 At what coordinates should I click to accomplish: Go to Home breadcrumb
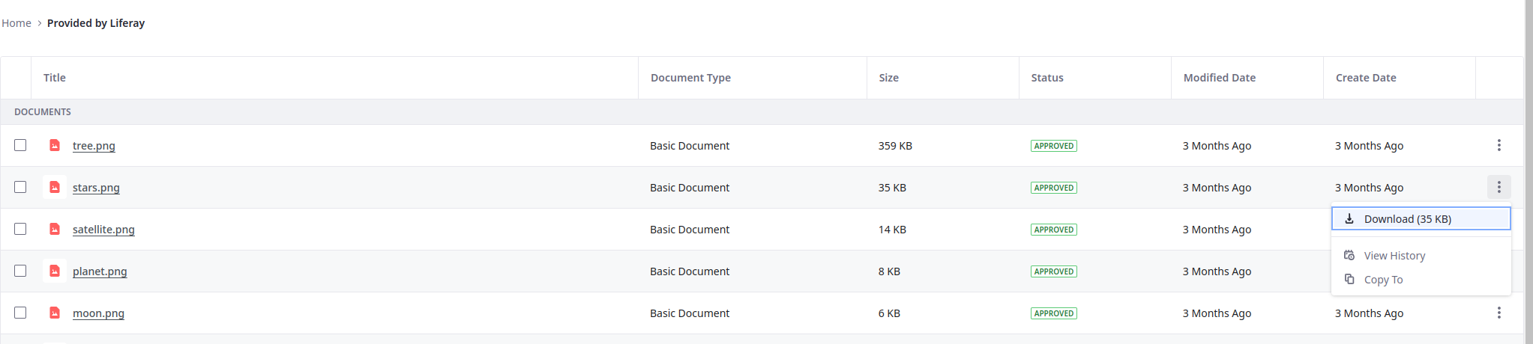(x=16, y=23)
